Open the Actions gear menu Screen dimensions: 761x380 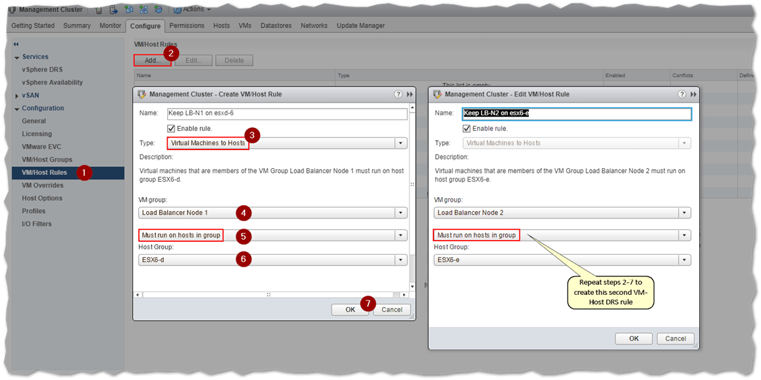point(192,9)
